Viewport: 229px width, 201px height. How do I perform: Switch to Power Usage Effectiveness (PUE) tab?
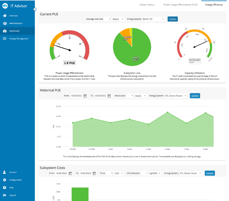(x=180, y=5)
